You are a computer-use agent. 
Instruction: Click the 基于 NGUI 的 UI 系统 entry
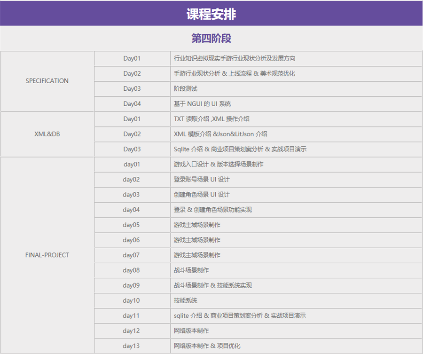[202, 104]
